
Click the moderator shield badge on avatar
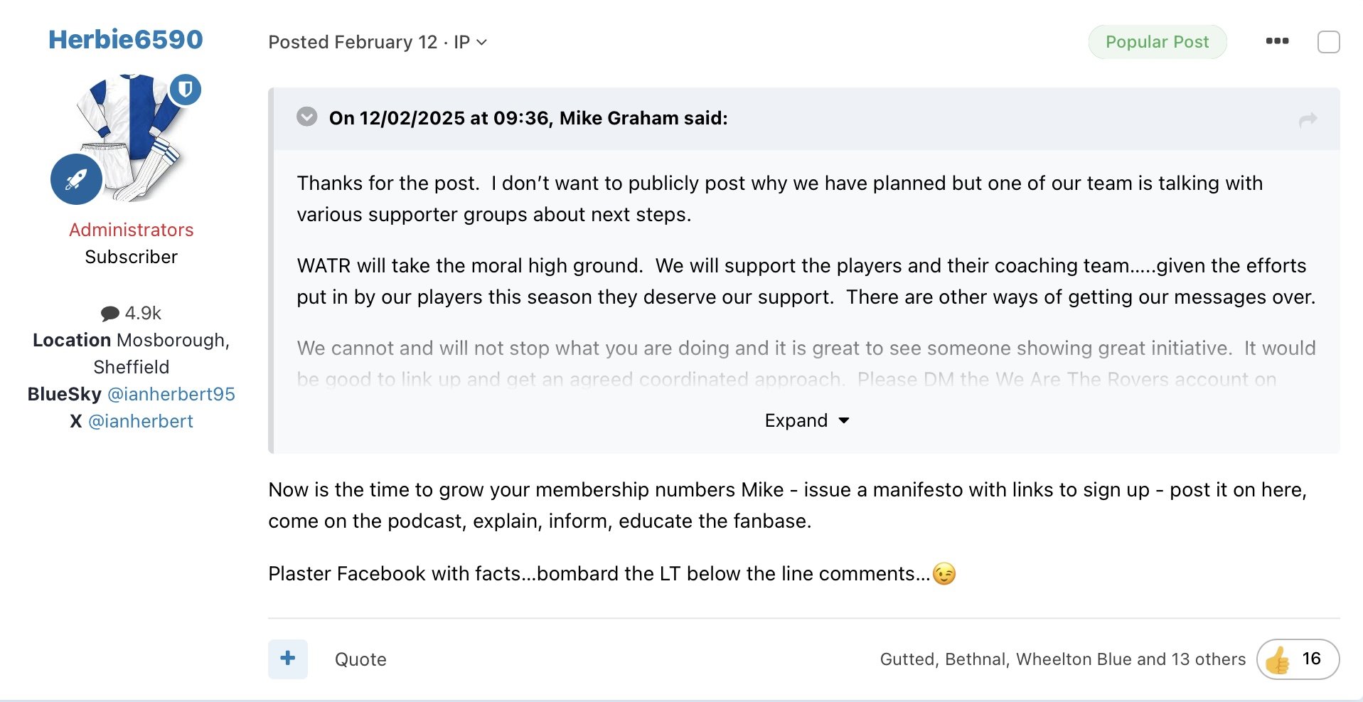click(x=186, y=90)
